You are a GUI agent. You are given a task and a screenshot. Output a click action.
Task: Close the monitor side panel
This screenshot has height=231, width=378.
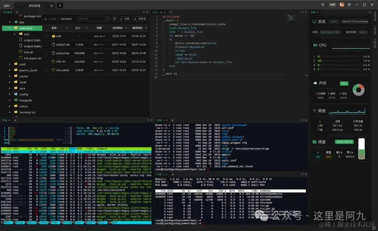pyautogui.click(x=370, y=12)
